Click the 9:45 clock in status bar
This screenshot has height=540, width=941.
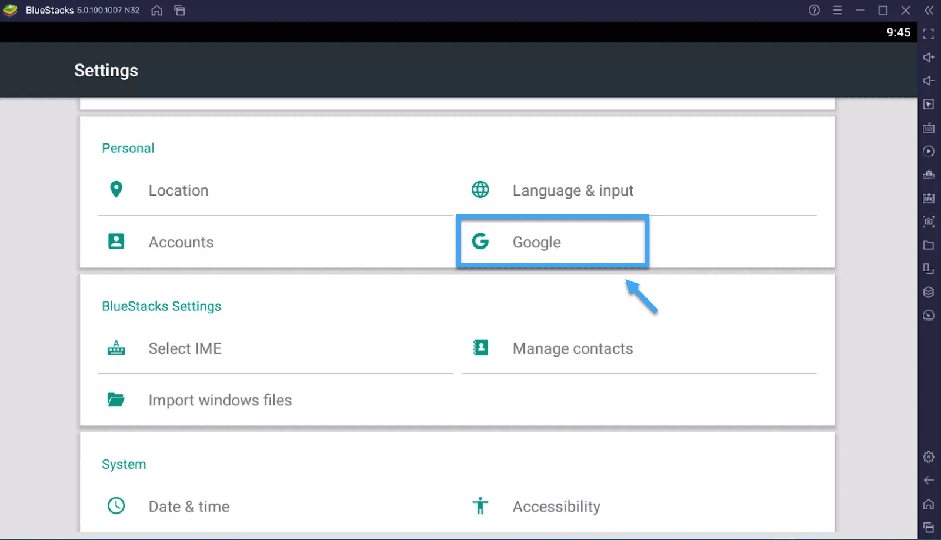(899, 32)
